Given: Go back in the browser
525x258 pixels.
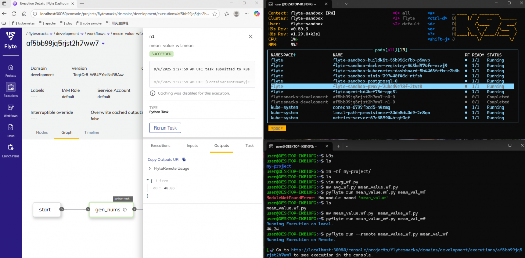Looking at the screenshot, I should pos(4,14).
